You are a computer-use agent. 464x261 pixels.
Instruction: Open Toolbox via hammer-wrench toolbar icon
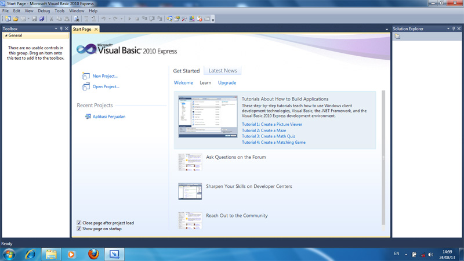(184, 19)
